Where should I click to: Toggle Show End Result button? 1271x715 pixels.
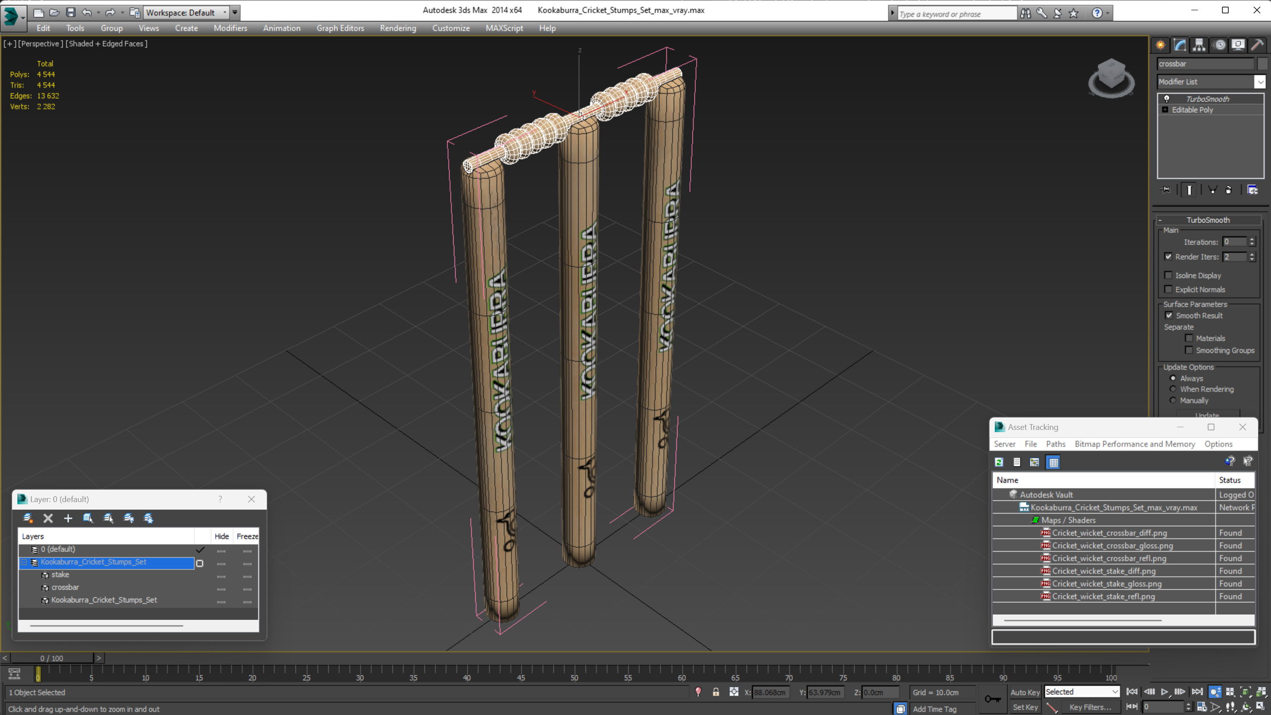coord(1189,190)
